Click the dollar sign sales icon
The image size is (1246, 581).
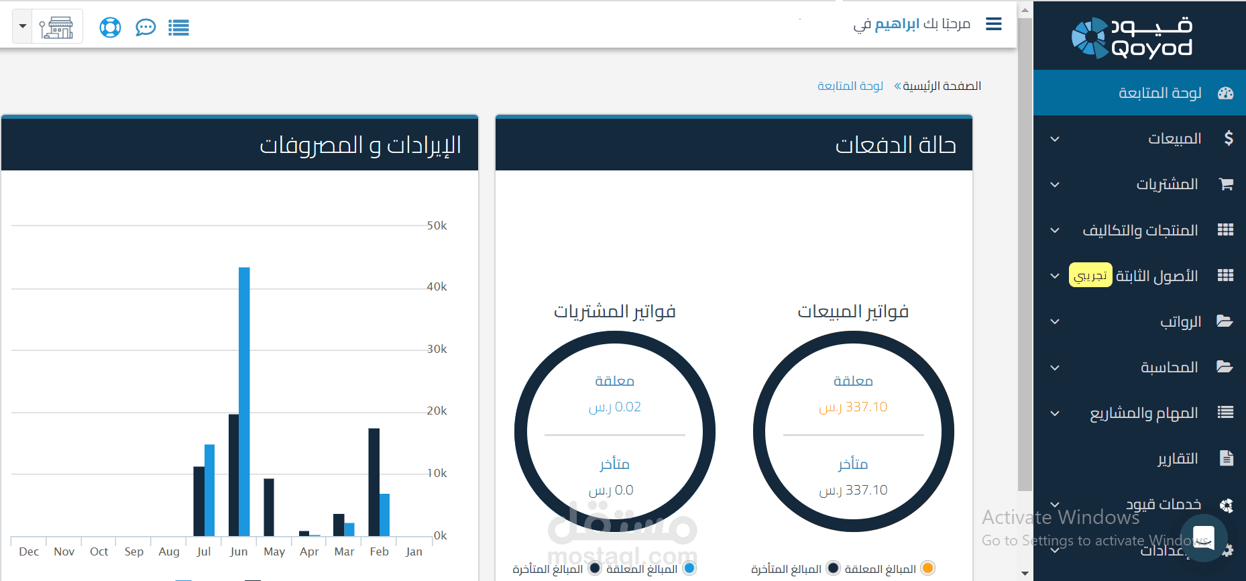click(x=1229, y=138)
